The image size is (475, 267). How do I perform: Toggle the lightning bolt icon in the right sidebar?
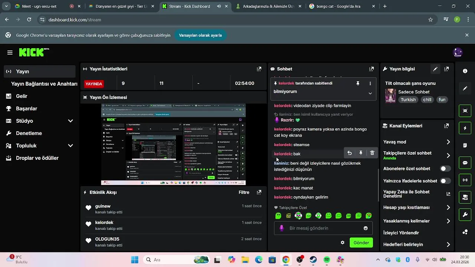(x=465, y=128)
